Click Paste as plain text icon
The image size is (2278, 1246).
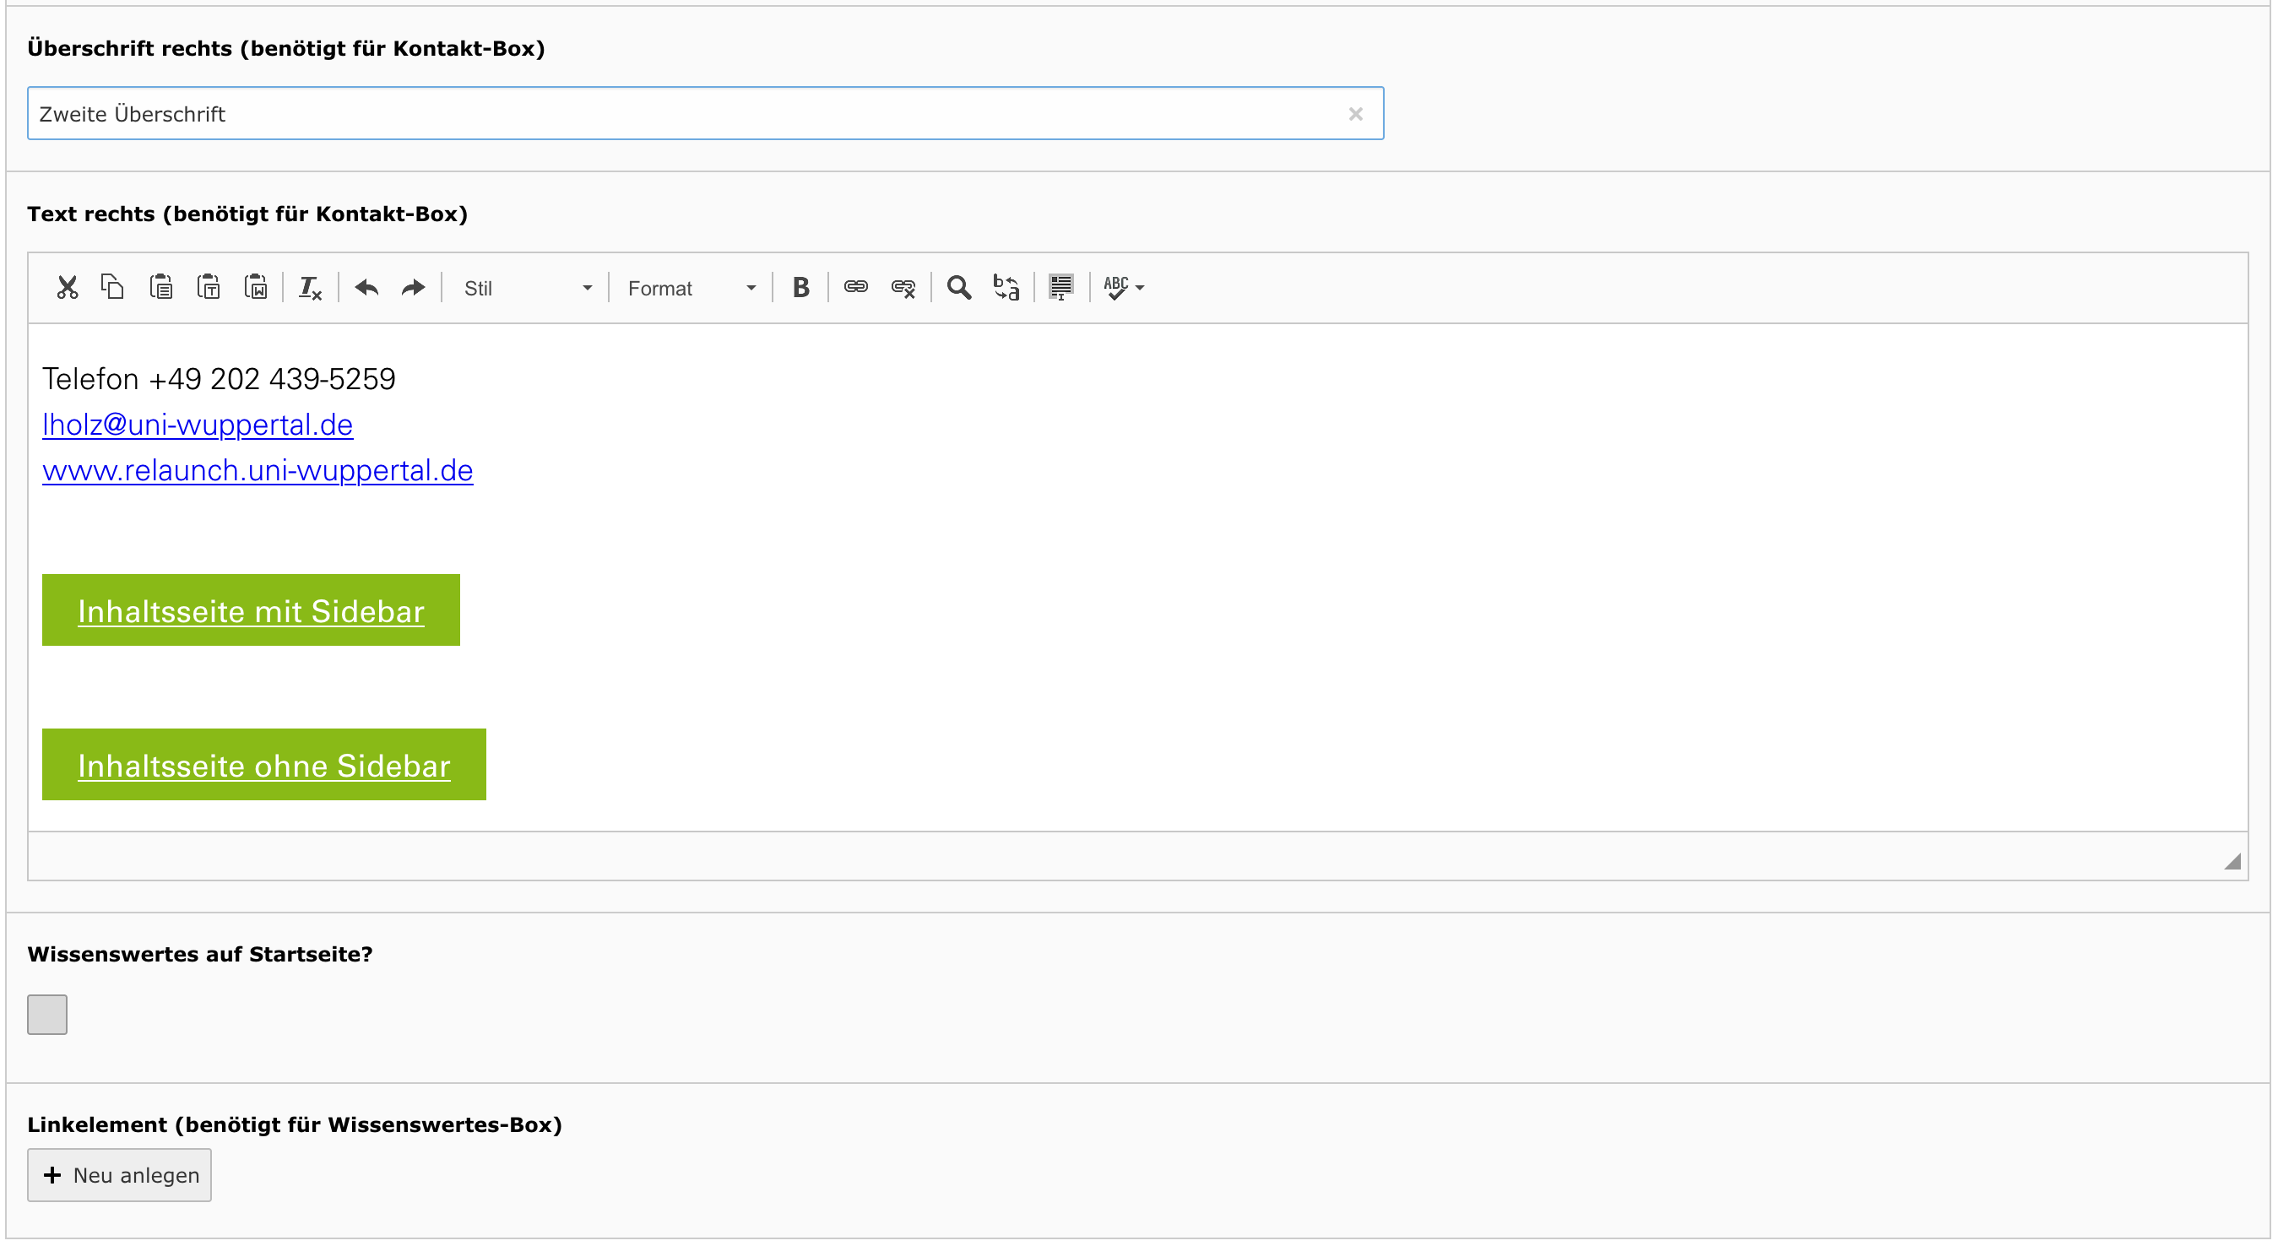(209, 287)
